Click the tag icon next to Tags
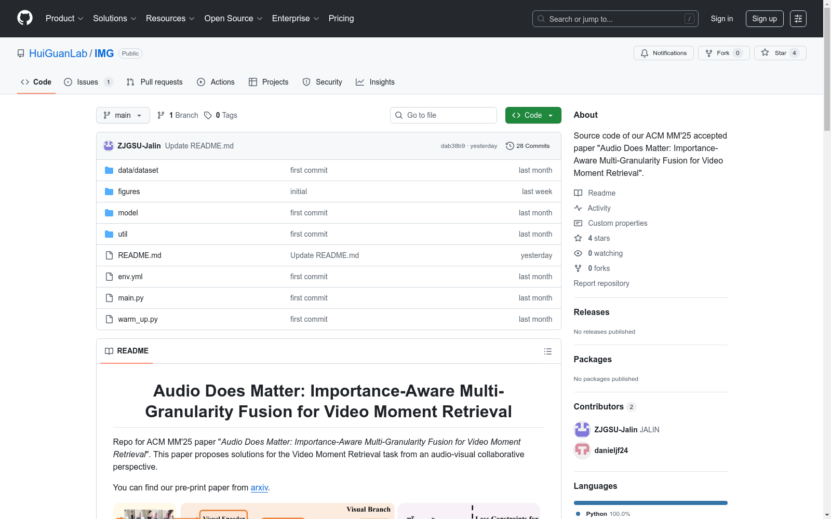The height and width of the screenshot is (519, 831). (208, 115)
